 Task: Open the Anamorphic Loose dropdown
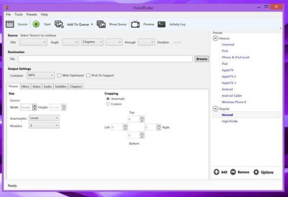tap(44, 118)
